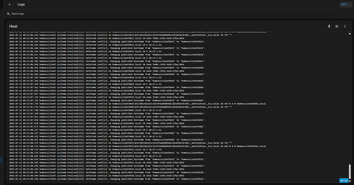Open the HOST log provider dropdown

pyautogui.click(x=346, y=4)
